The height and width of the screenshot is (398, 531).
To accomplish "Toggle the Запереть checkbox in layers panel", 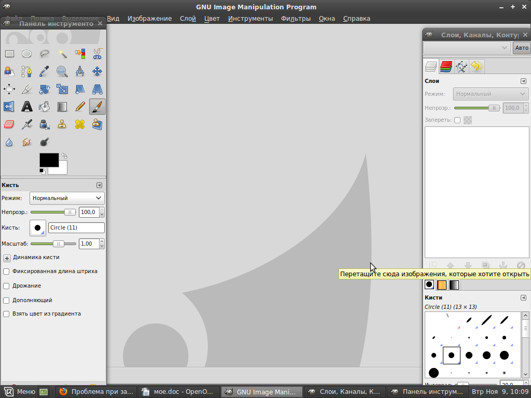I will pyautogui.click(x=457, y=120).
